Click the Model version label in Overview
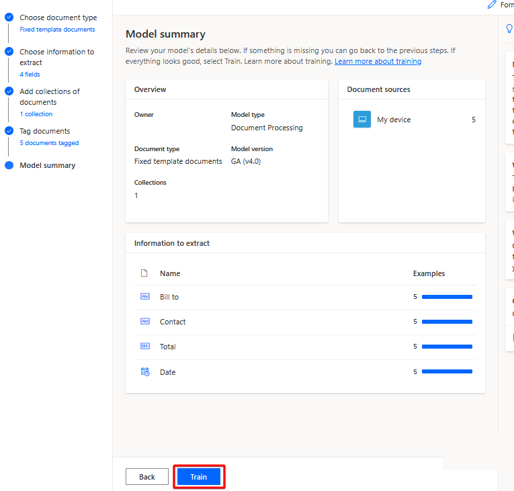This screenshot has height=491, width=514. (x=252, y=149)
